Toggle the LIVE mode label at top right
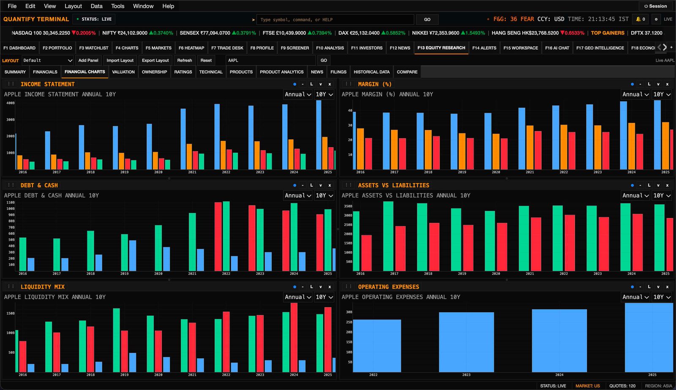 pyautogui.click(x=668, y=19)
